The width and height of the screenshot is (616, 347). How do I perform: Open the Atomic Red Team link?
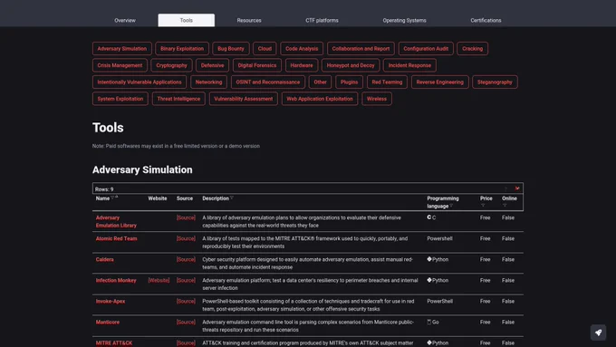(116, 238)
